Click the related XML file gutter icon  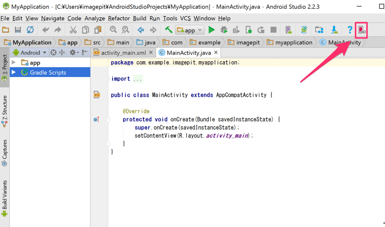coord(97,95)
